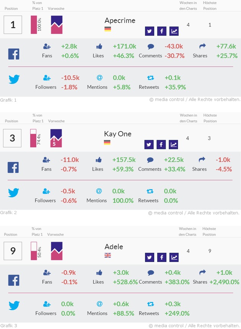Show Adele's chart trend icon
The height and width of the screenshot is (329, 241).
pyautogui.click(x=174, y=257)
